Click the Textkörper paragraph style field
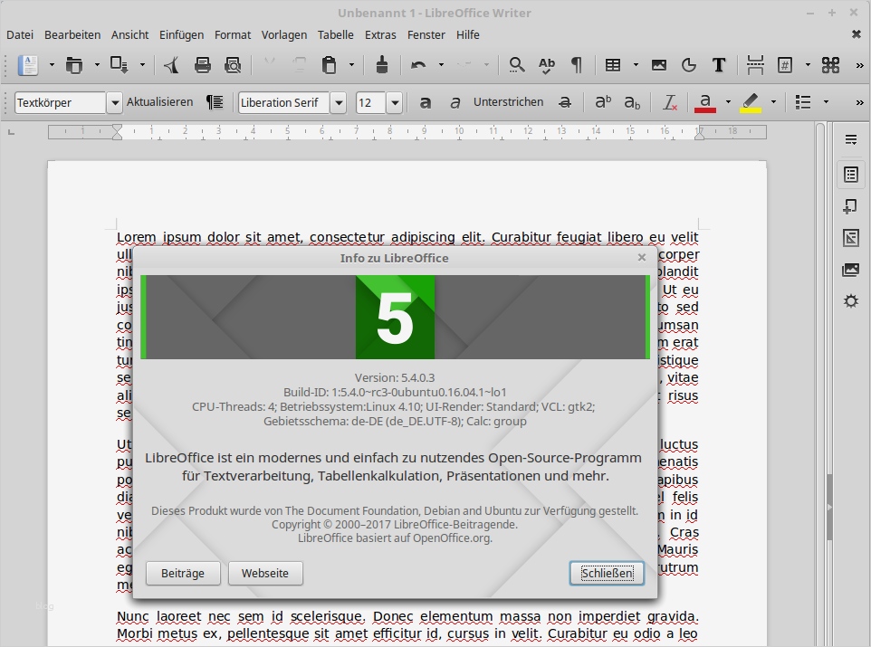 (60, 103)
